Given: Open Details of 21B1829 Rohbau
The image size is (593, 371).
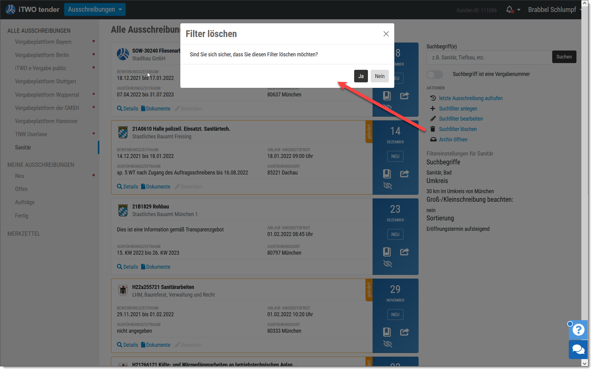Looking at the screenshot, I should (128, 267).
